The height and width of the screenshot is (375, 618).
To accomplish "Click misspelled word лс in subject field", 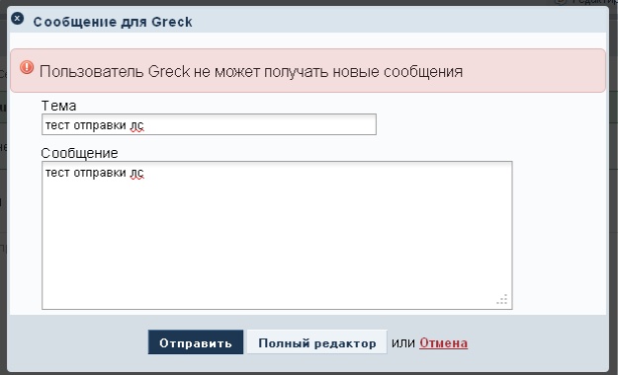I will (137, 125).
